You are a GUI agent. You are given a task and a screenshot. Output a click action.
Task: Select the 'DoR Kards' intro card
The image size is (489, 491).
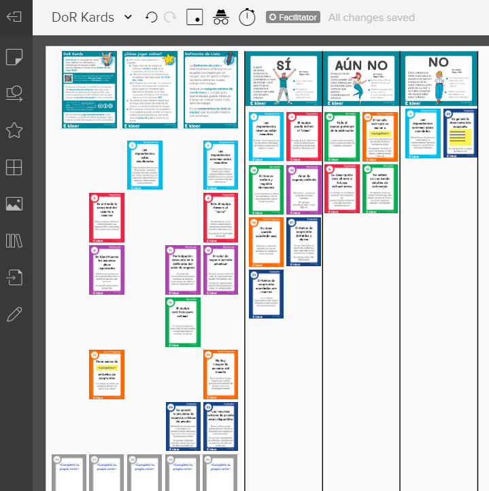pos(89,90)
